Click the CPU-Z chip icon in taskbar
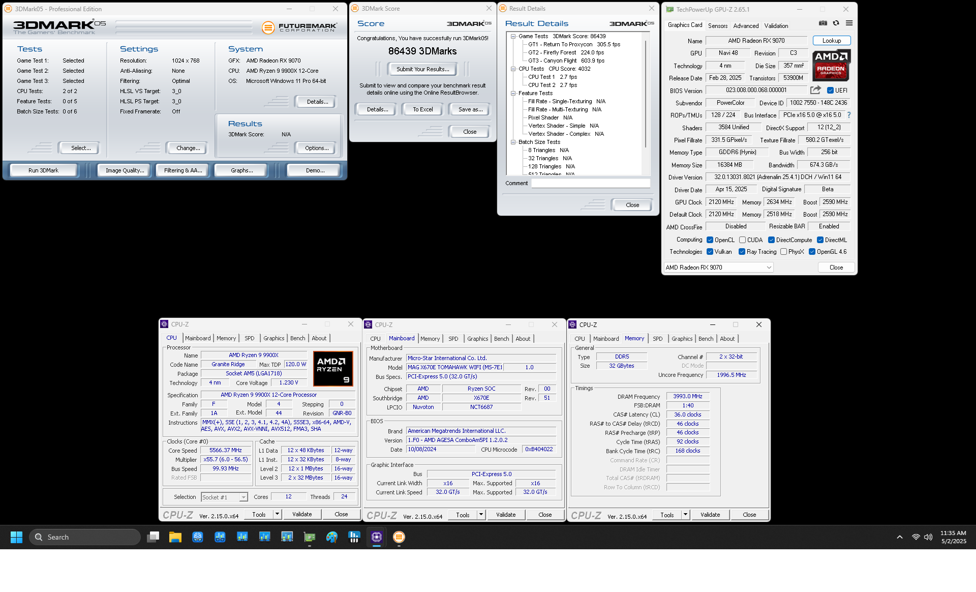The width and height of the screenshot is (976, 592). click(377, 537)
